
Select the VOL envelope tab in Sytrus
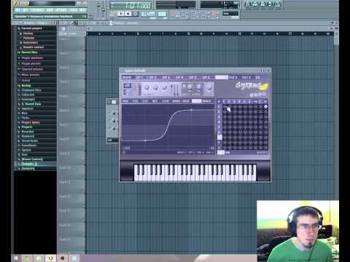point(135,101)
